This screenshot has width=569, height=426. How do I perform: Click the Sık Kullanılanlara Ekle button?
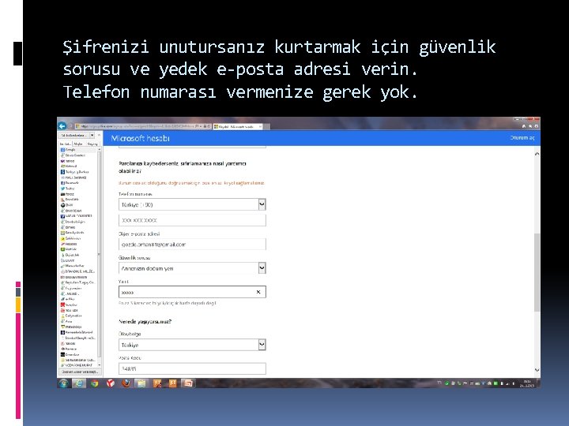point(74,135)
